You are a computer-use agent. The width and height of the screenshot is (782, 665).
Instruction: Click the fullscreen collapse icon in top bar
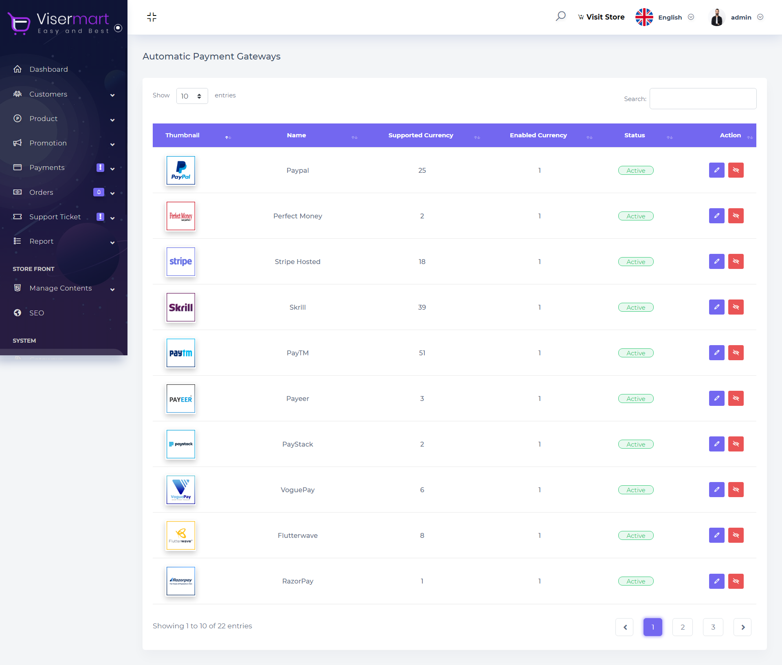coord(152,17)
